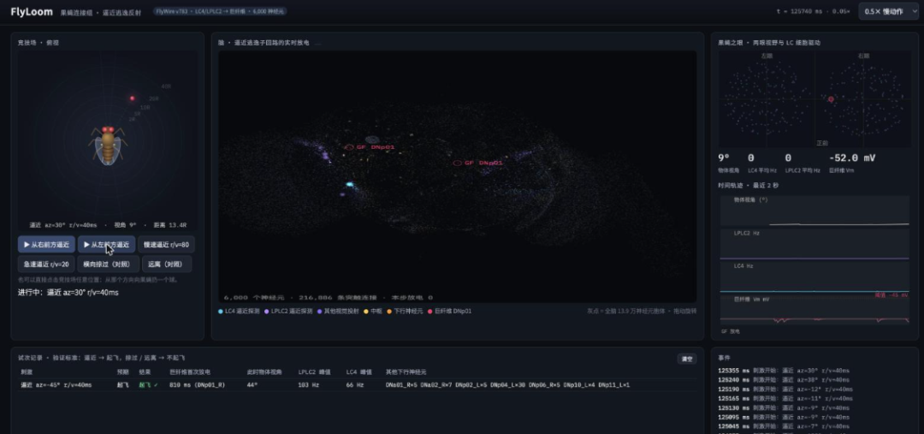Click the event entry at 125130 ms
This screenshot has width=924, height=434.
click(x=784, y=408)
